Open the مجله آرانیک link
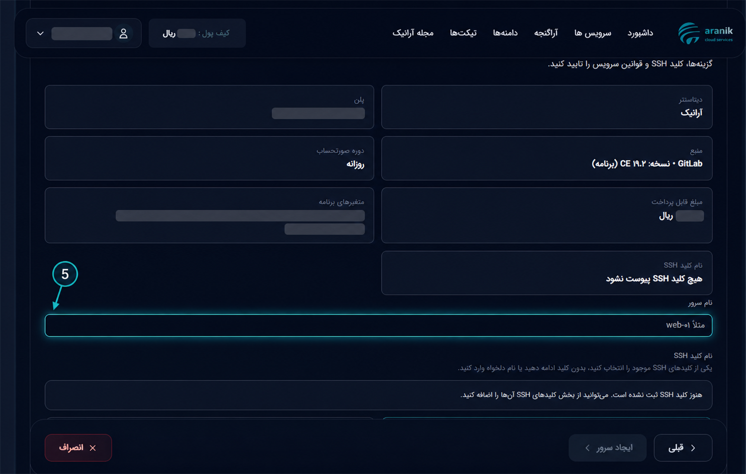746x474 pixels. click(x=413, y=33)
